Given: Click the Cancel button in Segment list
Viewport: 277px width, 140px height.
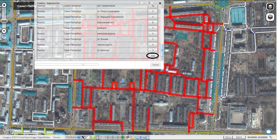Looking at the screenshot, I should click(155, 65).
